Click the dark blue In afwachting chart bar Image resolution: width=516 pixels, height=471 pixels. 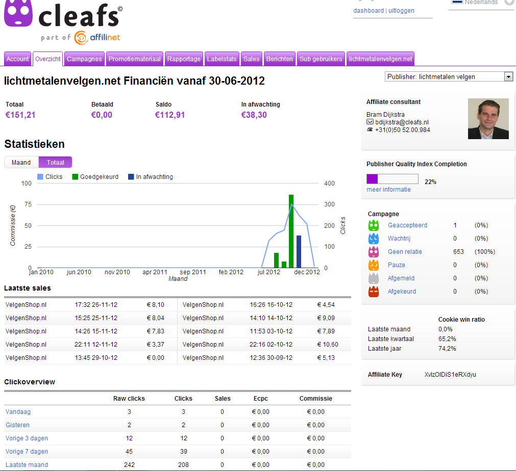point(299,251)
